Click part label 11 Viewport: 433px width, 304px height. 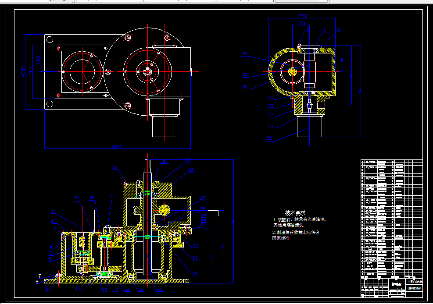tap(78, 289)
